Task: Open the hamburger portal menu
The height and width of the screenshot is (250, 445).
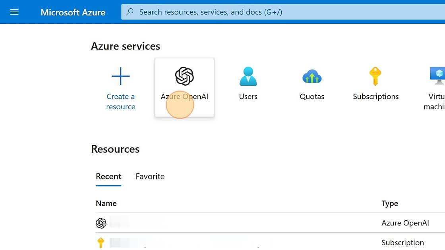Action: tap(14, 12)
